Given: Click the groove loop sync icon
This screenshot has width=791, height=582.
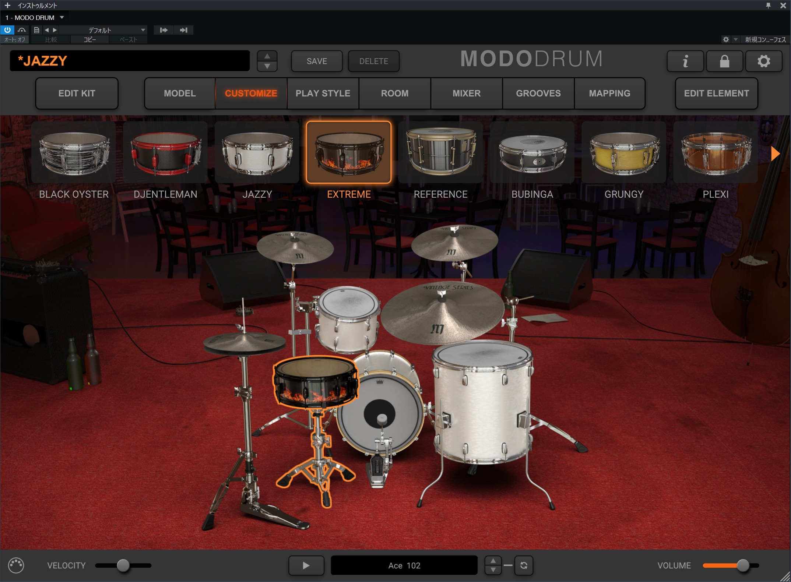Looking at the screenshot, I should click(524, 565).
